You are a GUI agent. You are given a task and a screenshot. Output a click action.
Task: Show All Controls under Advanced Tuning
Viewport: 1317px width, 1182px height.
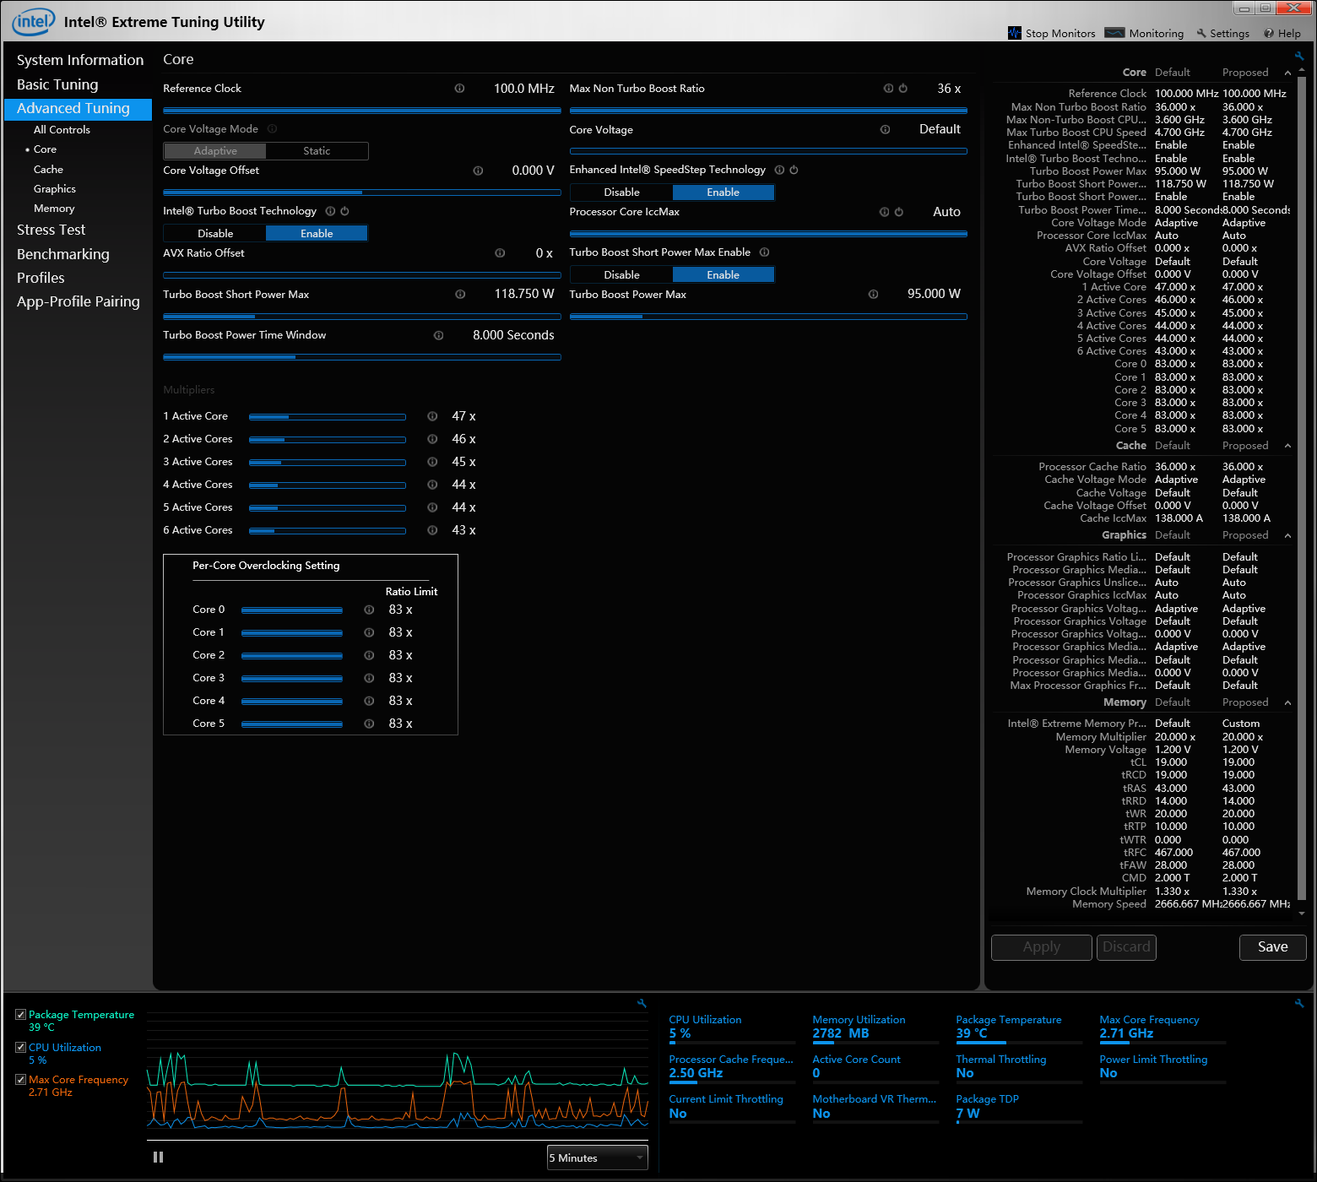tap(62, 130)
